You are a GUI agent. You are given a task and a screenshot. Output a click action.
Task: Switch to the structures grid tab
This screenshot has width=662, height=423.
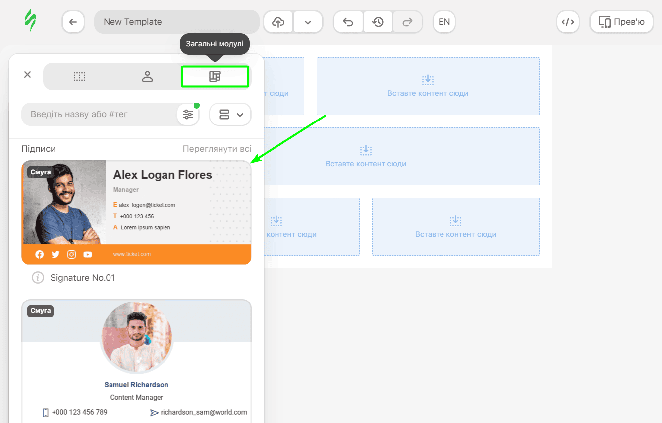79,76
